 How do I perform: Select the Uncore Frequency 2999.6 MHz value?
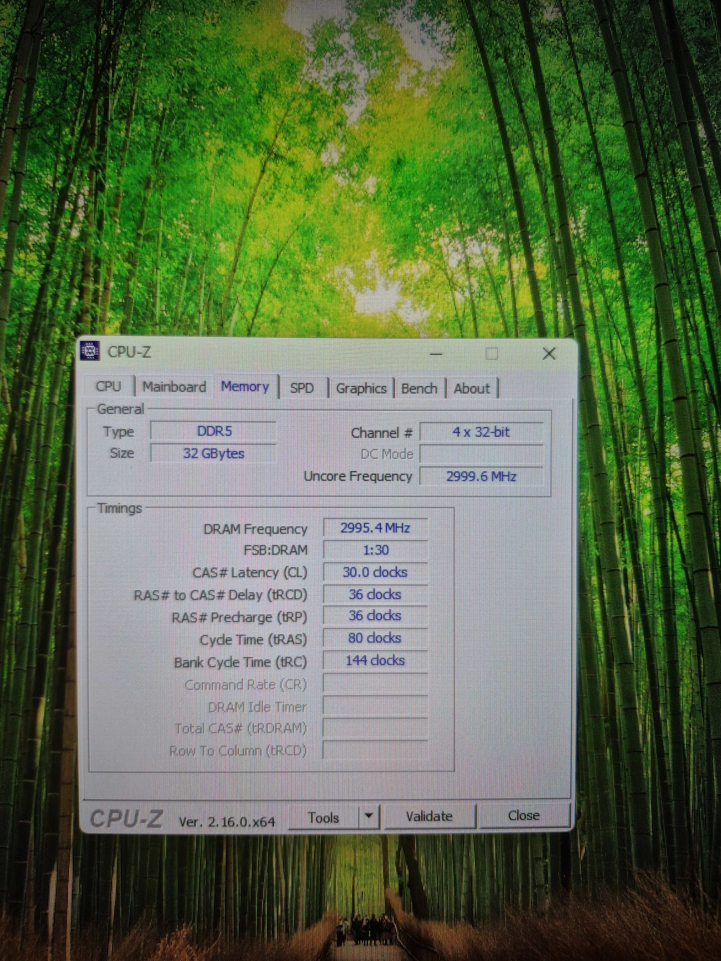tap(482, 476)
